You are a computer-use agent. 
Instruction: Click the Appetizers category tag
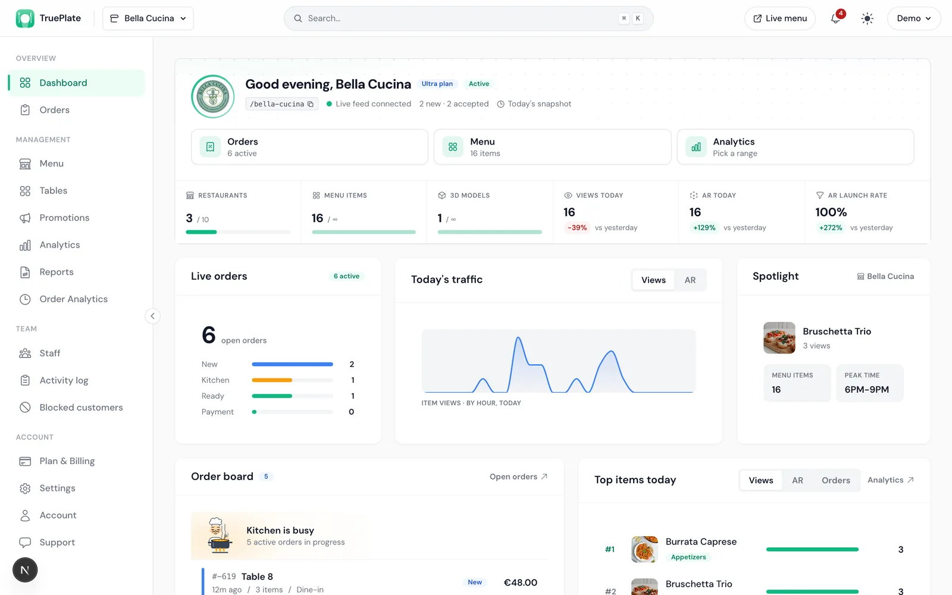coord(688,558)
